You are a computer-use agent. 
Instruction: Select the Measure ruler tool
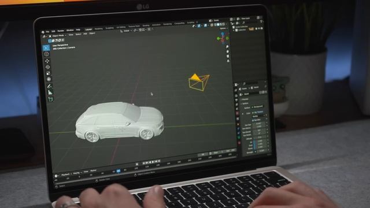[50, 92]
